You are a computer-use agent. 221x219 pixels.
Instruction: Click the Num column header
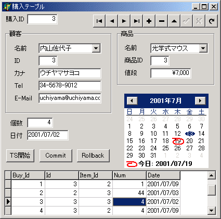(x=129, y=175)
